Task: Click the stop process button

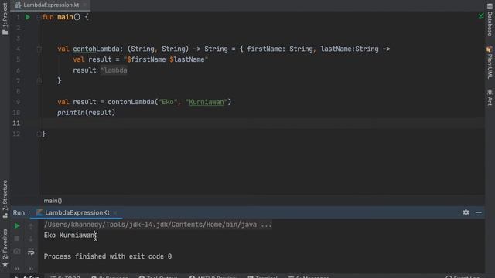Action: coord(17,239)
